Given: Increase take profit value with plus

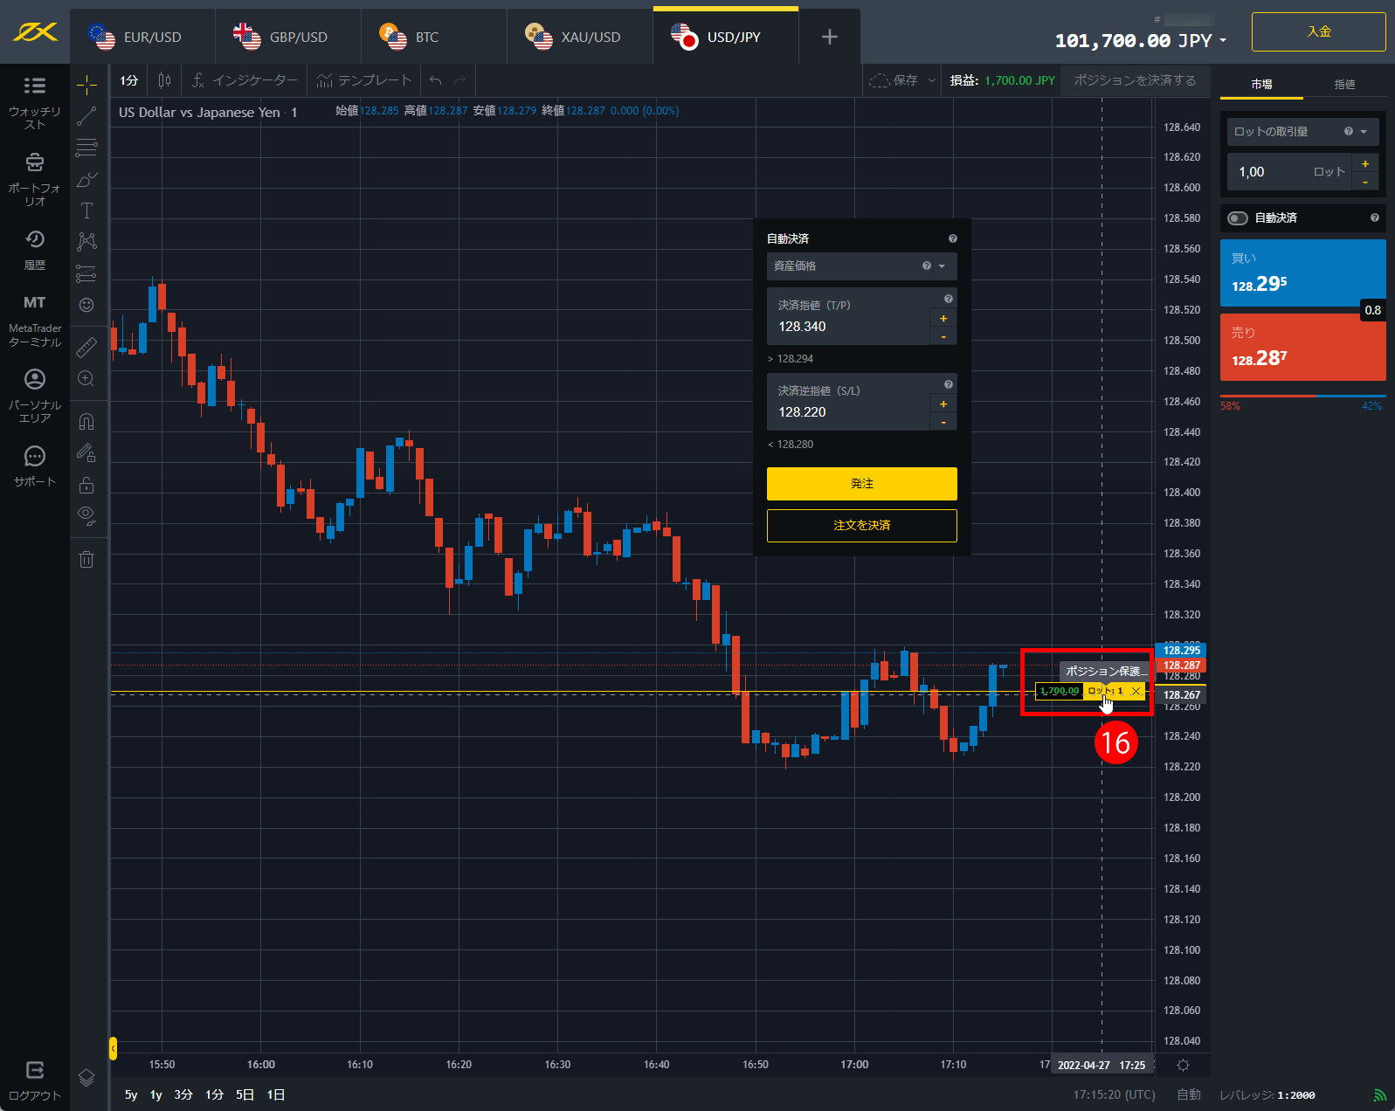Looking at the screenshot, I should (x=943, y=319).
